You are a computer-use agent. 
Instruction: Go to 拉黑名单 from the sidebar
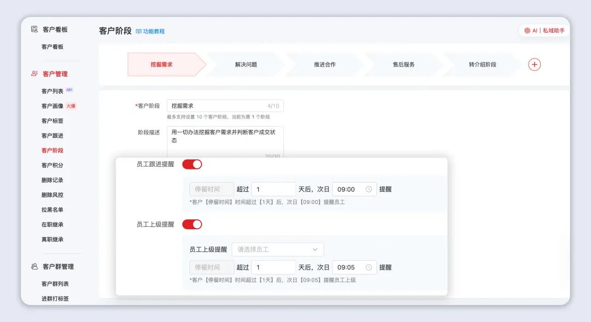click(53, 209)
